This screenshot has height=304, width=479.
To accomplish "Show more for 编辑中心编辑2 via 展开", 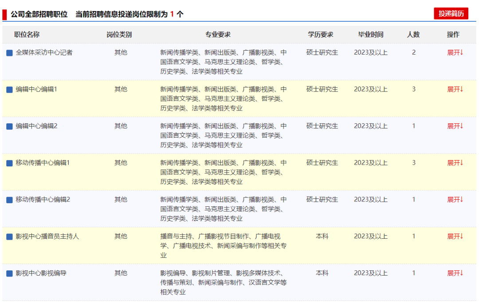I will [455, 126].
